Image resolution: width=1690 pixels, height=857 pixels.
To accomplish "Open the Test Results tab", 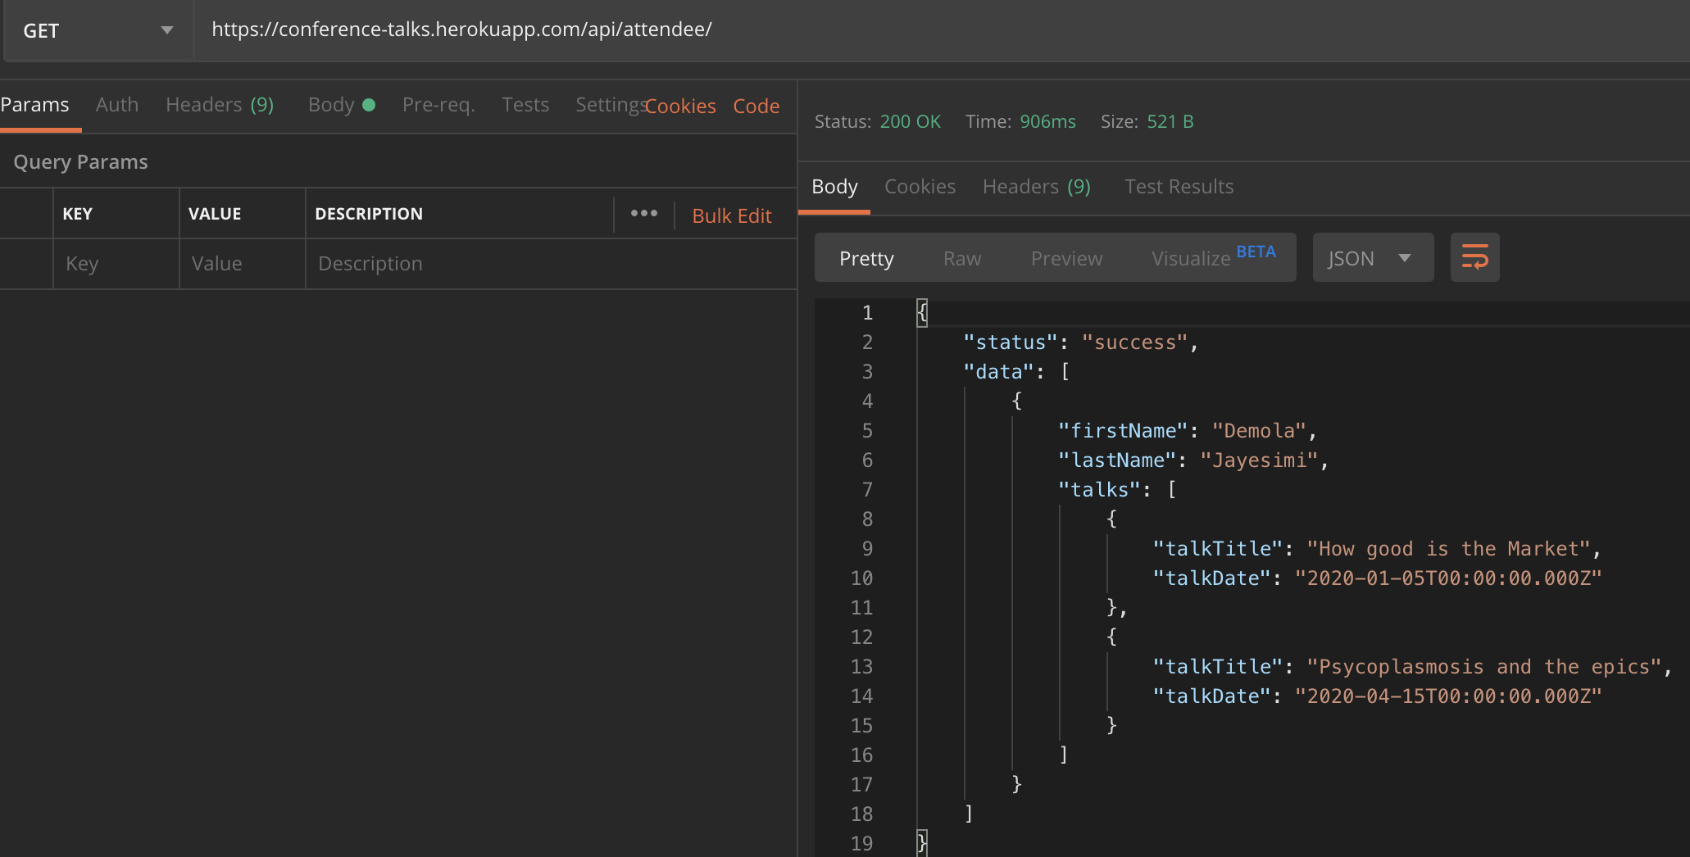I will click(x=1179, y=187).
